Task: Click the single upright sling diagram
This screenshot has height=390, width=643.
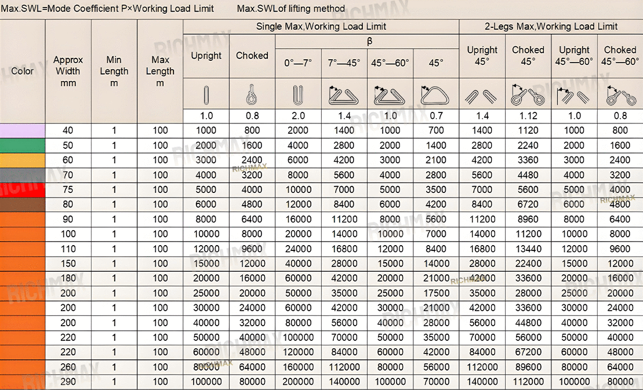Action: (x=206, y=94)
